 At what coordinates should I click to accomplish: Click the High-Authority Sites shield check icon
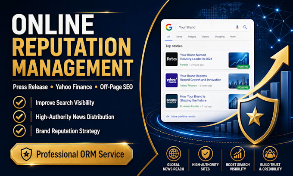[206, 154]
